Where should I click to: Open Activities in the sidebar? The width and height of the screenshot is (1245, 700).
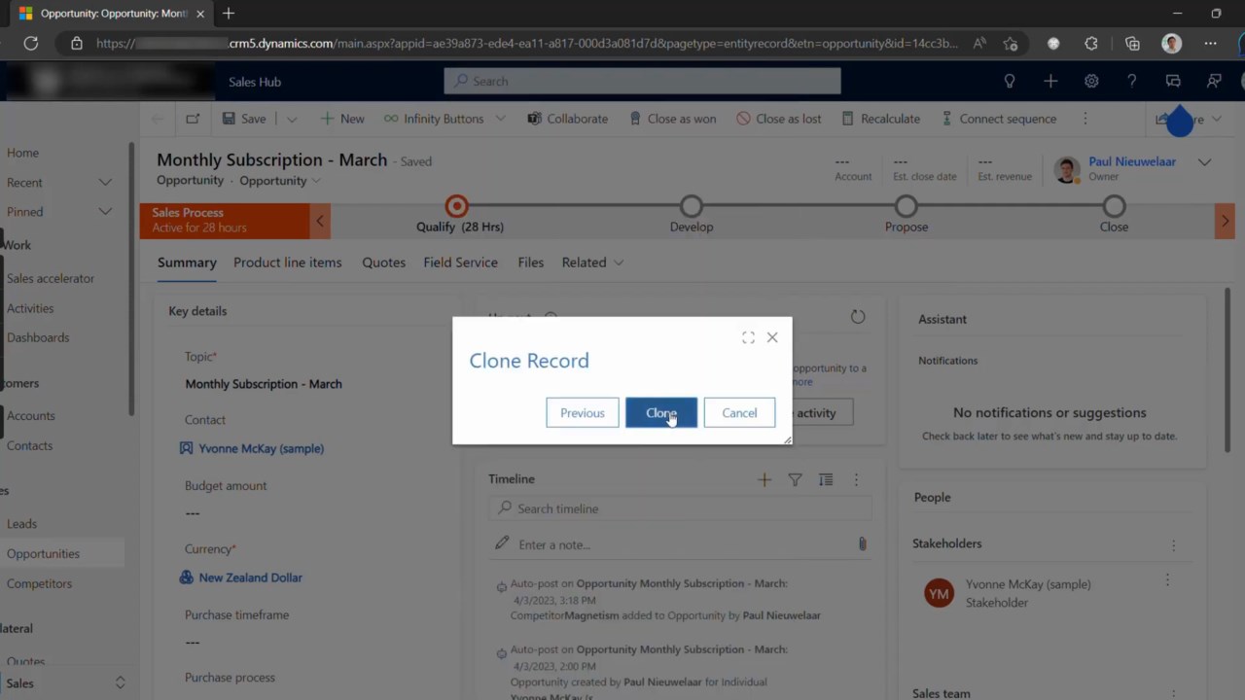tap(30, 308)
